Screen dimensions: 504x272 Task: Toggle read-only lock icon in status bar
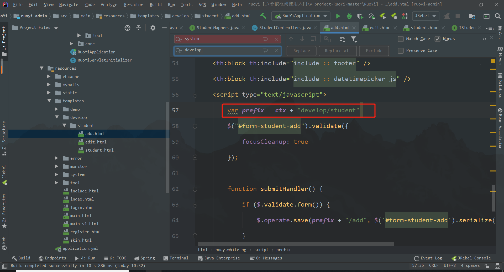point(487,266)
